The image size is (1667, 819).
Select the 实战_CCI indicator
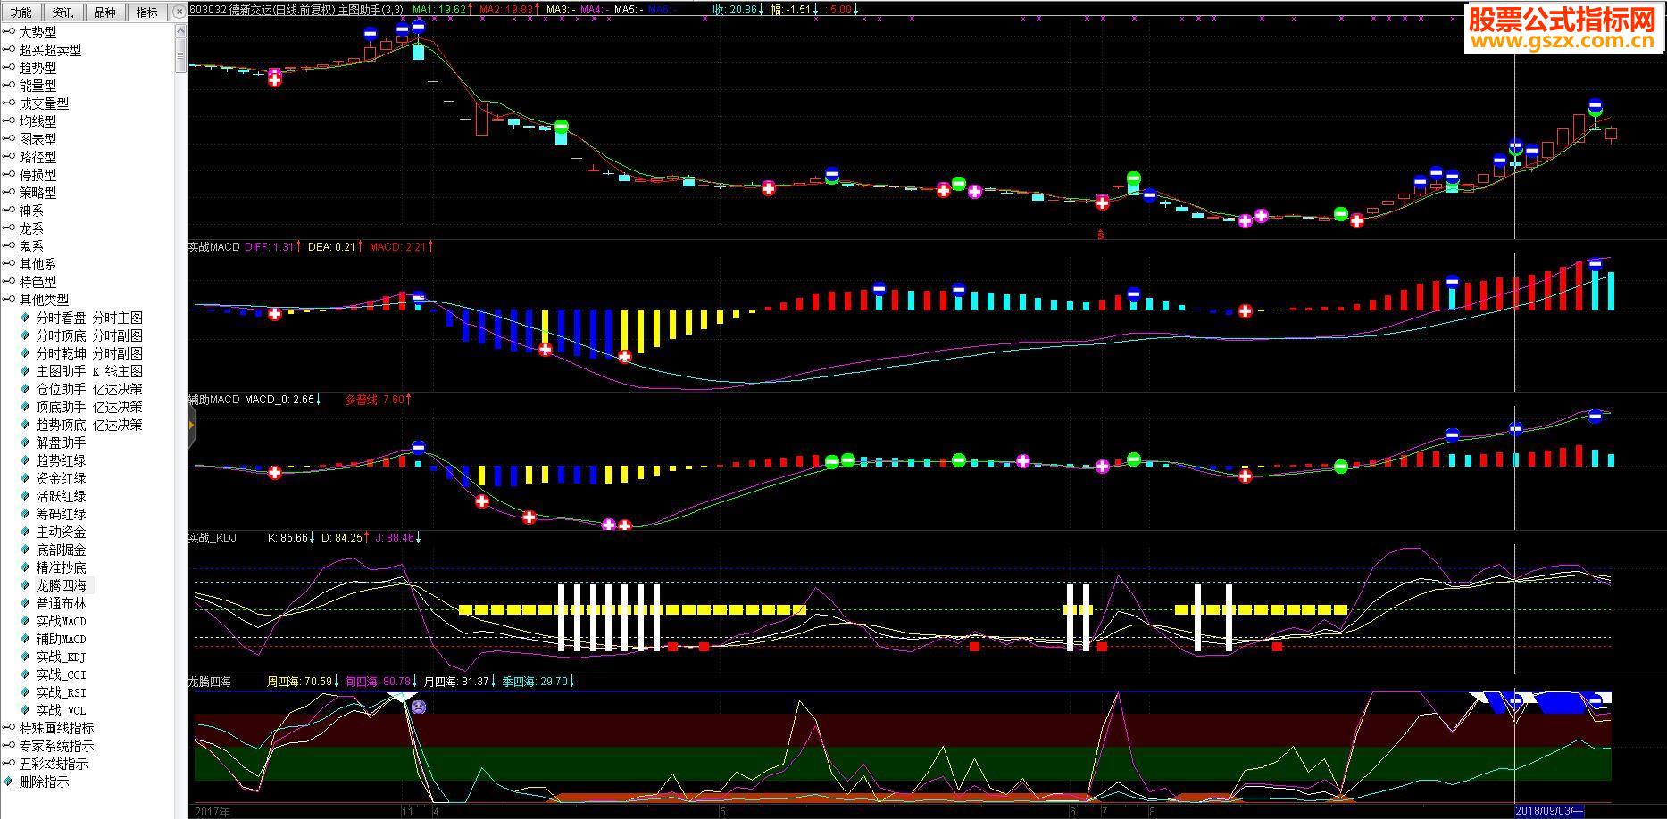click(x=61, y=674)
